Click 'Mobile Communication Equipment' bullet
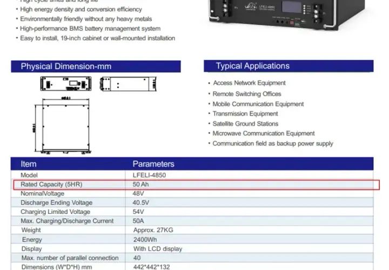 coord(258,104)
